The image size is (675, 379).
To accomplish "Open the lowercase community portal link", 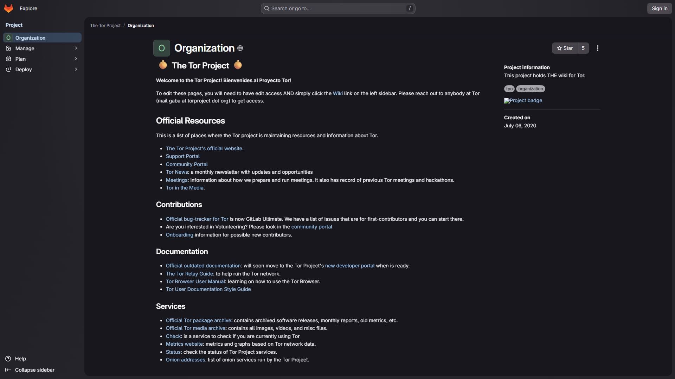I will point(311,227).
